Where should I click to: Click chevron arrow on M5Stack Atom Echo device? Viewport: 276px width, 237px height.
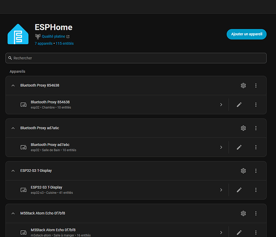(x=221, y=233)
